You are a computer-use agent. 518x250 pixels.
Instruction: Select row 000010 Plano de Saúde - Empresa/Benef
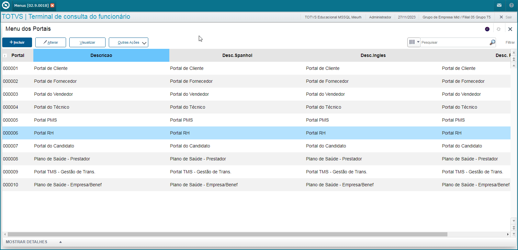256,185
